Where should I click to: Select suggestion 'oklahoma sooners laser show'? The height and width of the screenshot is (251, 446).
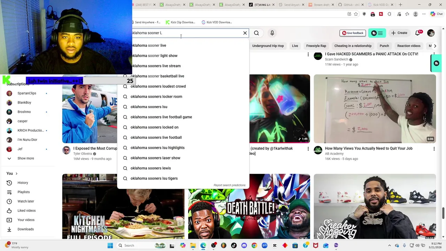click(183, 158)
